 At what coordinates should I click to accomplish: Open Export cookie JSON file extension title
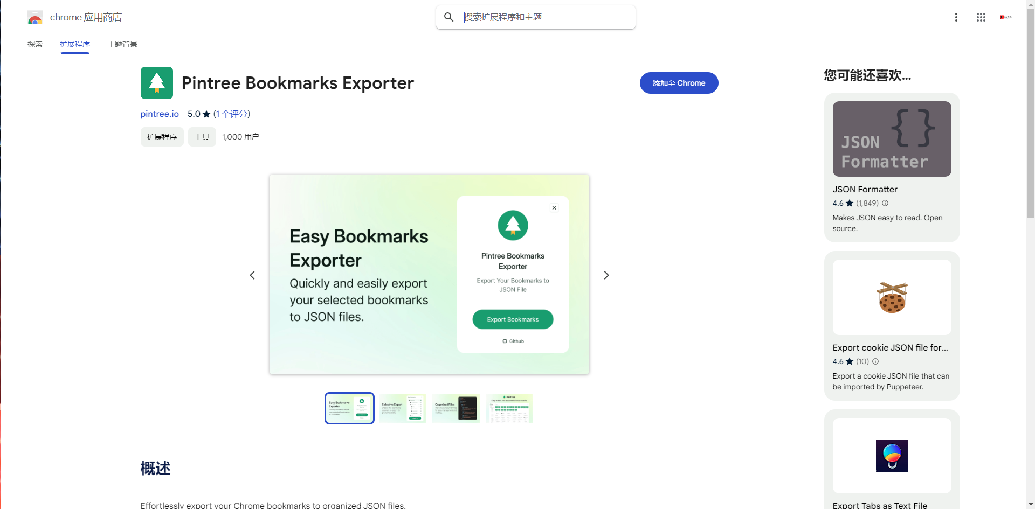890,348
